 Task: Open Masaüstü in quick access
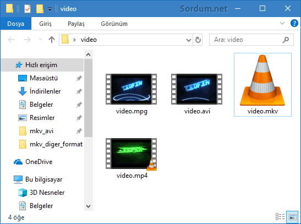point(43,78)
